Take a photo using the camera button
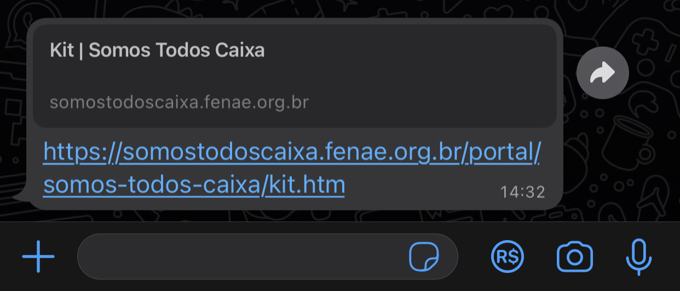Screen dimensions: 680x291 [575, 257]
